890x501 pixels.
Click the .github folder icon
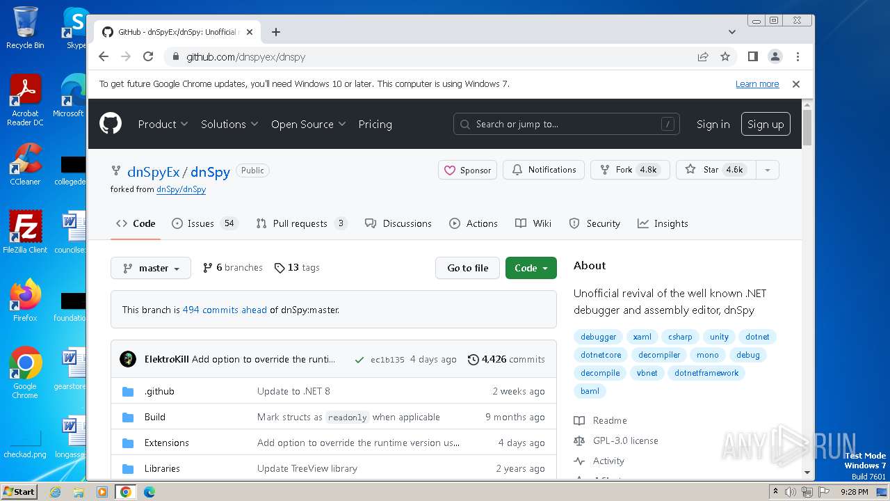pos(128,392)
